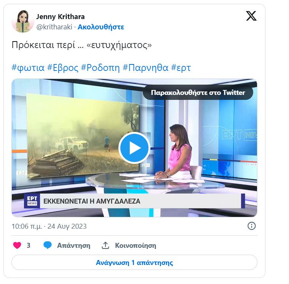The width and height of the screenshot is (289, 284).
Task: Open the #Εβρος hashtag
Action: 63,67
